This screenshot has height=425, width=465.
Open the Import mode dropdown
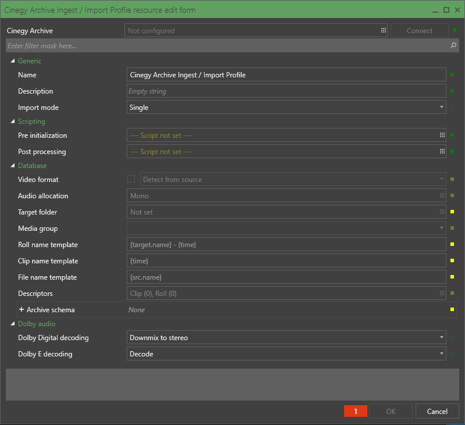click(286, 107)
